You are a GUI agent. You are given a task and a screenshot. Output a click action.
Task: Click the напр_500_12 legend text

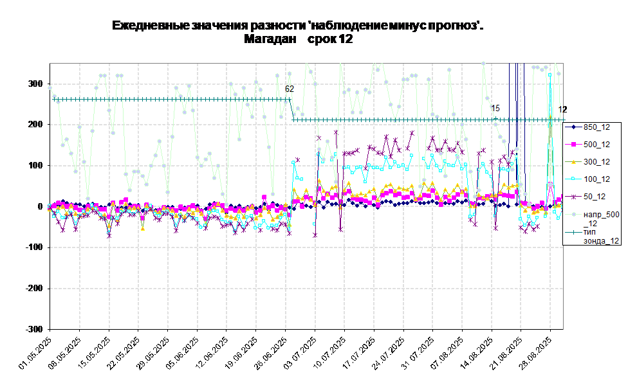601,219
